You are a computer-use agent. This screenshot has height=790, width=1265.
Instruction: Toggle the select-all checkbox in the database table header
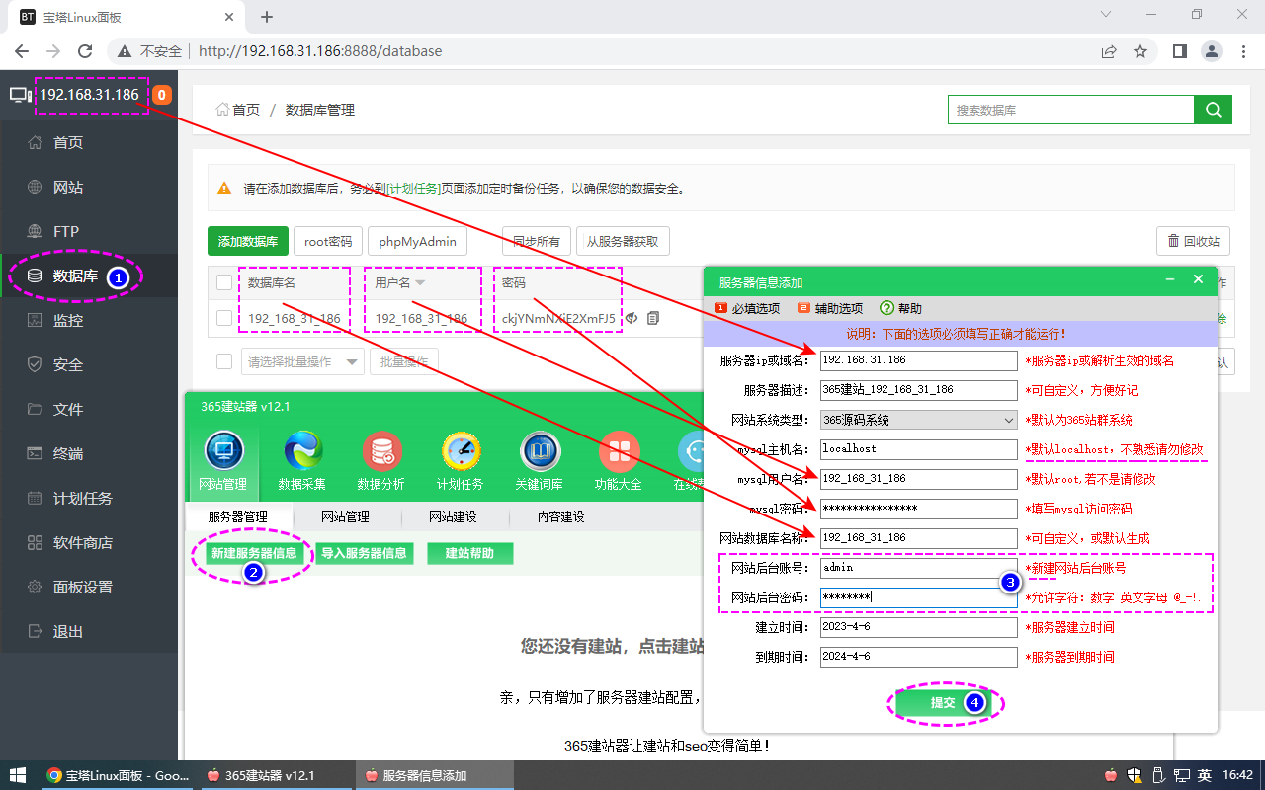(x=224, y=282)
